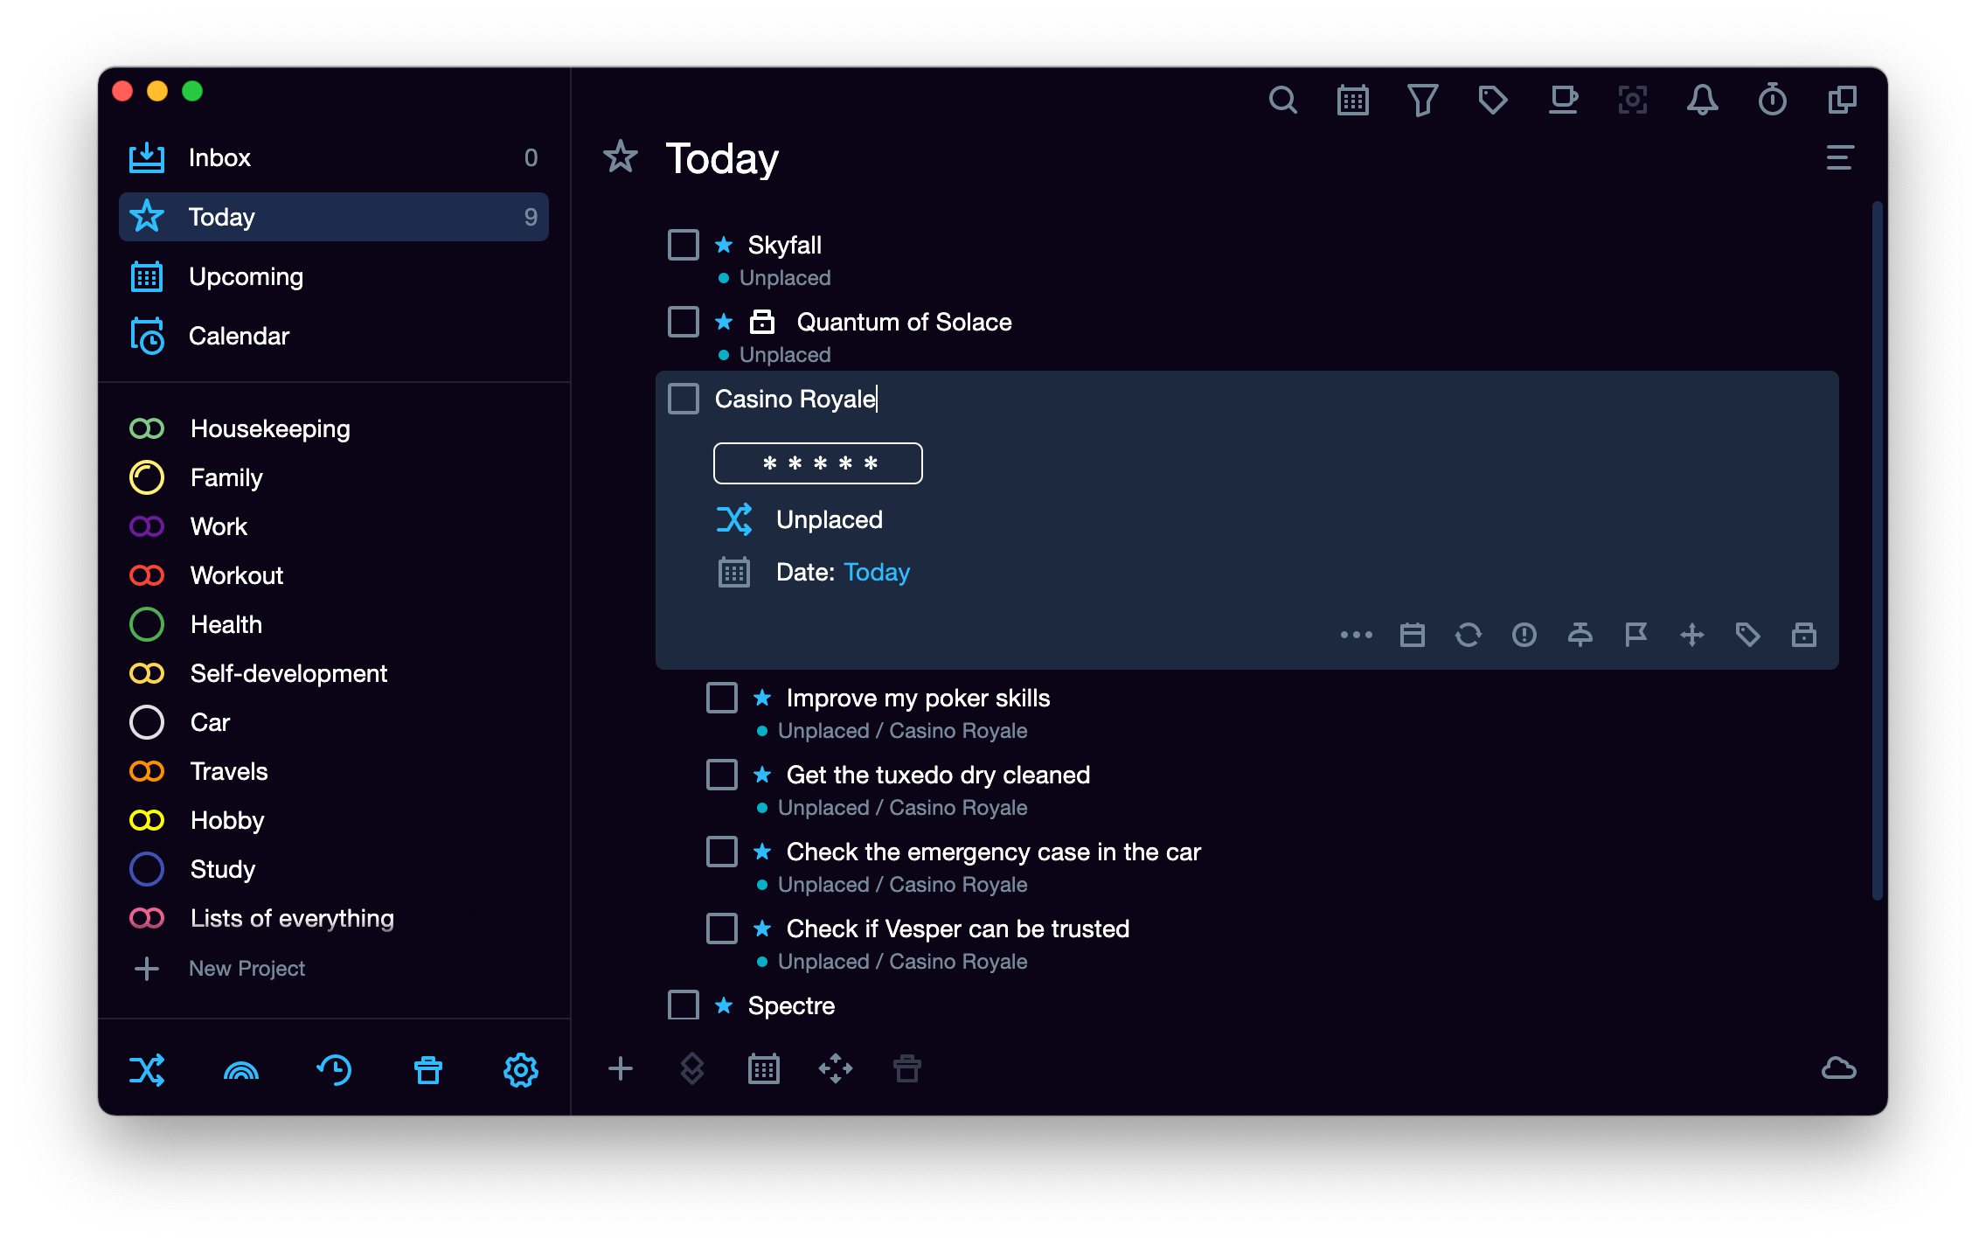Click New Project button
The image size is (1986, 1245).
coord(219,969)
